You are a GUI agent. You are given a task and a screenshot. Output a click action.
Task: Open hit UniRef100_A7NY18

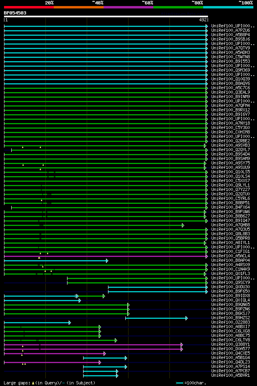[x=230, y=123]
